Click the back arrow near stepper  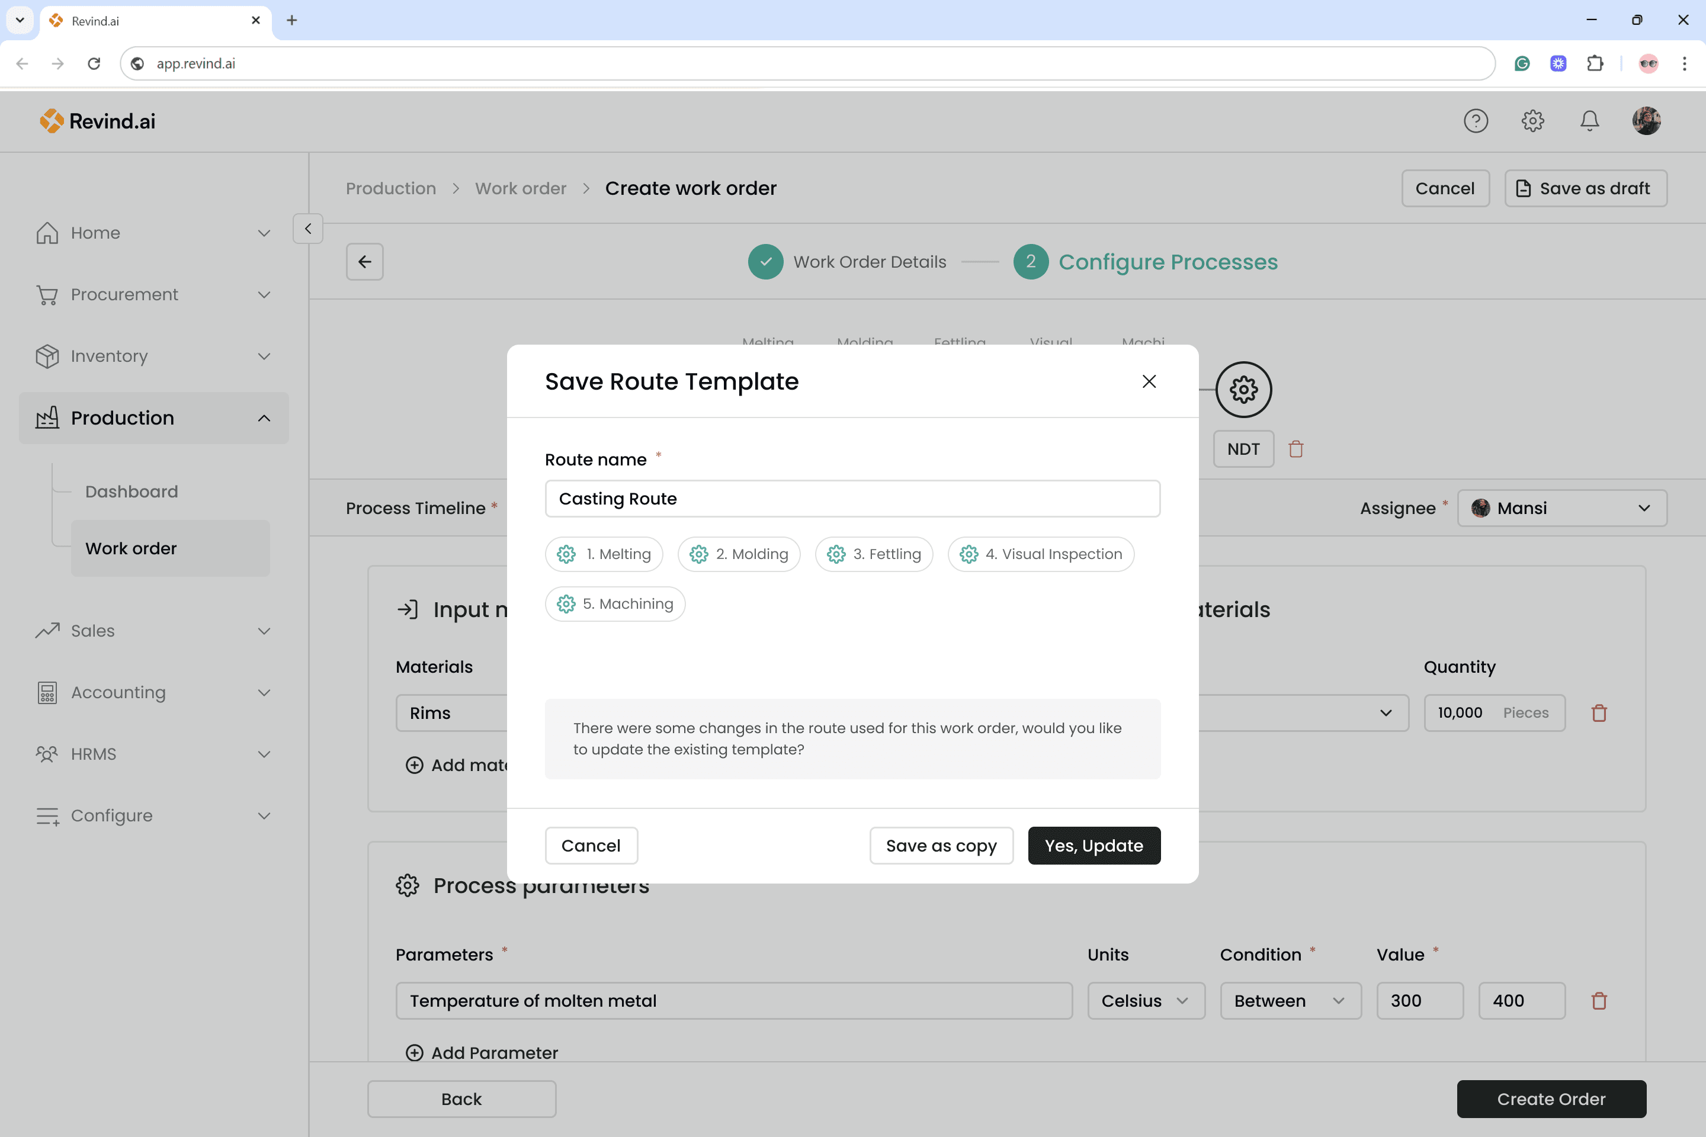click(364, 262)
